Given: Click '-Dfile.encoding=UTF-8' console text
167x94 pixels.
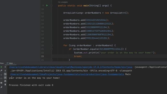Looking at the screenshot, I should tap(103, 71).
